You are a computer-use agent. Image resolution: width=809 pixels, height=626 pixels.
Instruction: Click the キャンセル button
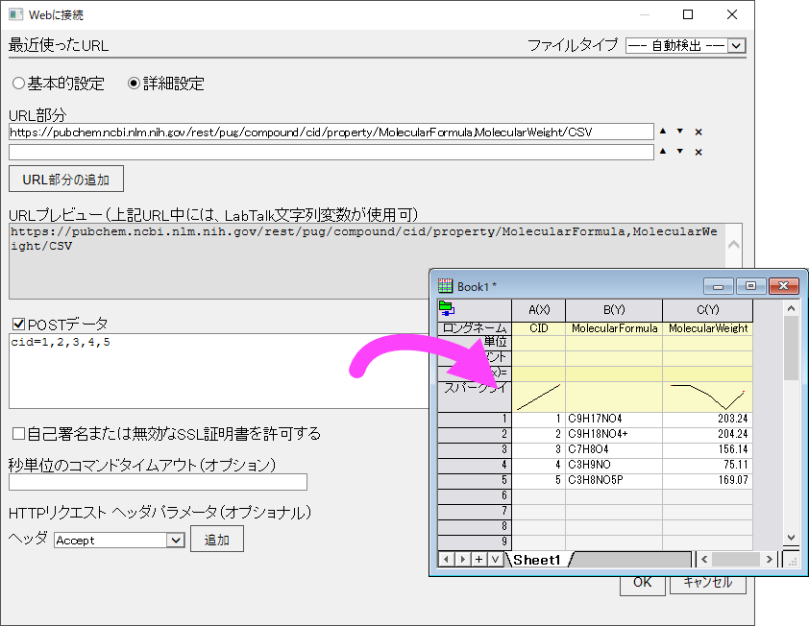coord(708,584)
